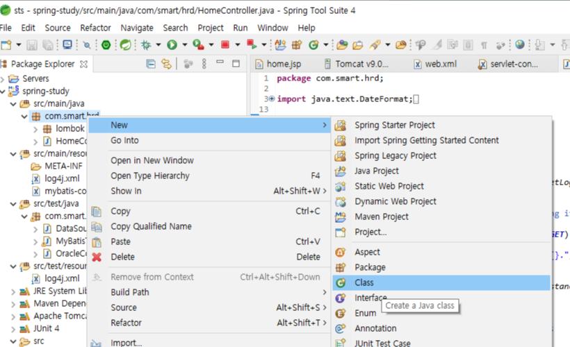Select JUnit Test Case in submenu

click(x=441, y=343)
